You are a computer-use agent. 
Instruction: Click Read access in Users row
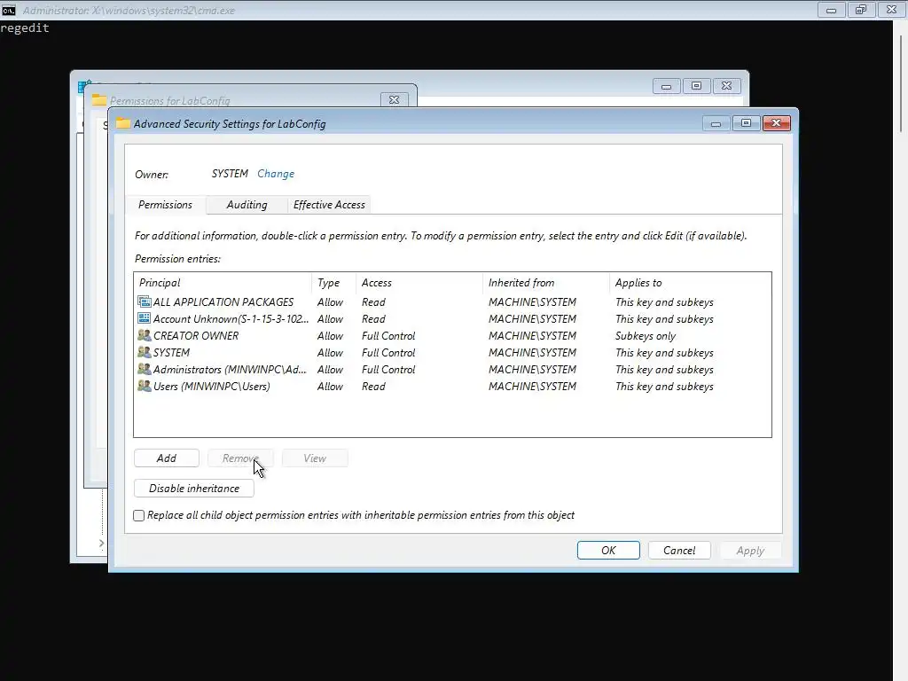pos(373,387)
